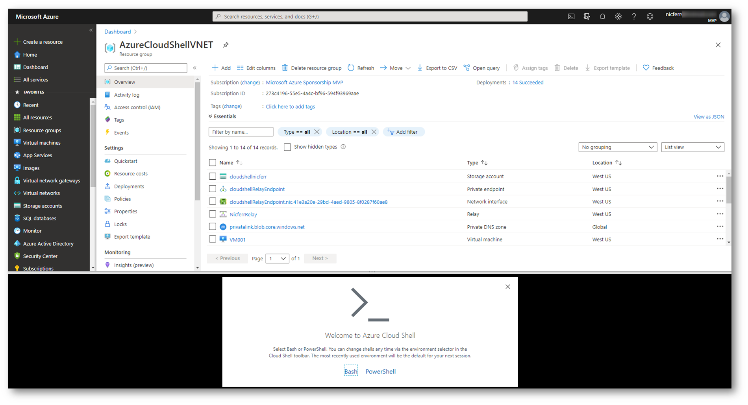This screenshot has height=405, width=748.
Task: Open Cloud Shell icon in top bar
Action: (571, 17)
